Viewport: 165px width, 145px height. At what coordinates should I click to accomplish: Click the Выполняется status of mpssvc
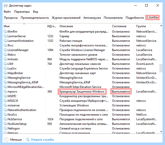pyautogui.click(x=121, y=91)
